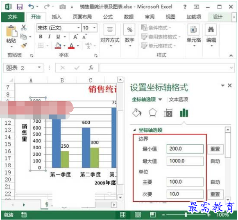The height and width of the screenshot is (220, 238).
Task: Decrease font size with the smaller A
Action: [84, 37]
